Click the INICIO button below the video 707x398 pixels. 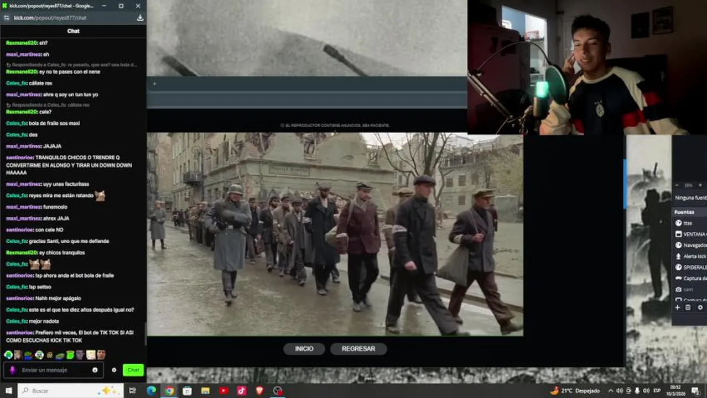[x=304, y=349]
